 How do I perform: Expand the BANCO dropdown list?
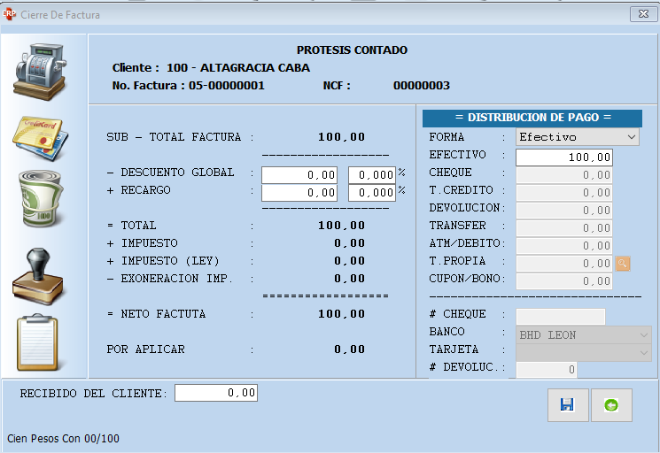[641, 335]
